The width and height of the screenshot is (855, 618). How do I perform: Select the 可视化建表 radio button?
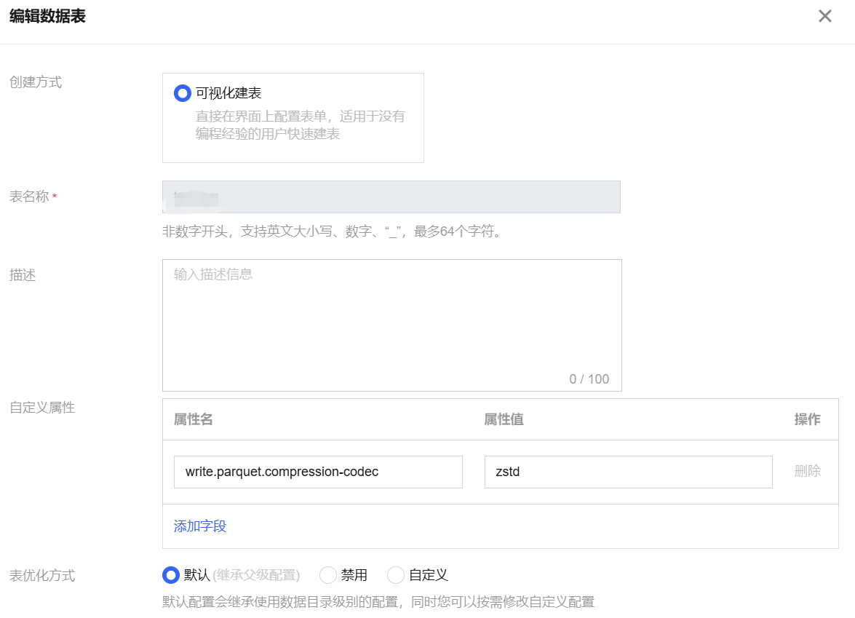tap(183, 93)
